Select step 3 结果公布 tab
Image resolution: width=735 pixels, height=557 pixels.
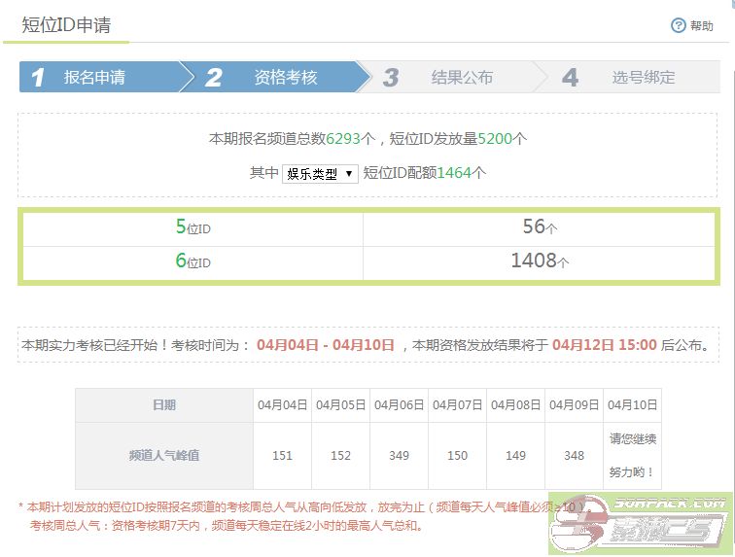click(x=453, y=77)
